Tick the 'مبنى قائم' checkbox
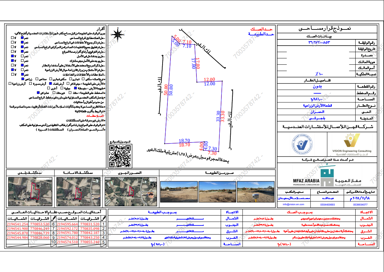 (68, 84)
